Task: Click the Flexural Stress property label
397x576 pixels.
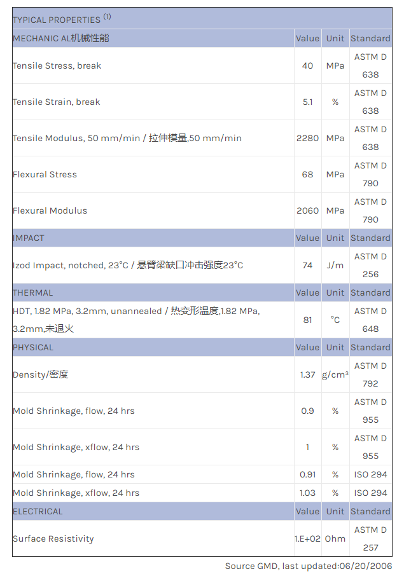Action: tap(45, 174)
